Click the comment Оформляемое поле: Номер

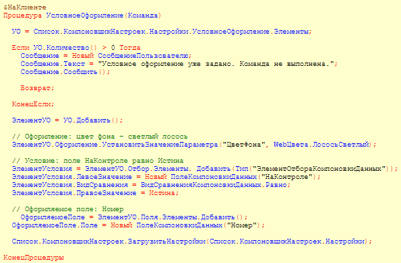click(68, 209)
